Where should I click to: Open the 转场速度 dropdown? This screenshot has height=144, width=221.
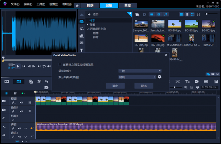(x=140, y=71)
